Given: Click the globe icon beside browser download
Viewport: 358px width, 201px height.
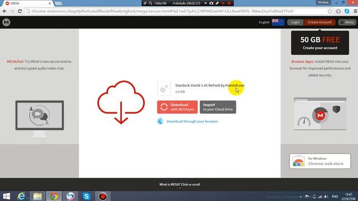Looking at the screenshot, I should (161, 121).
